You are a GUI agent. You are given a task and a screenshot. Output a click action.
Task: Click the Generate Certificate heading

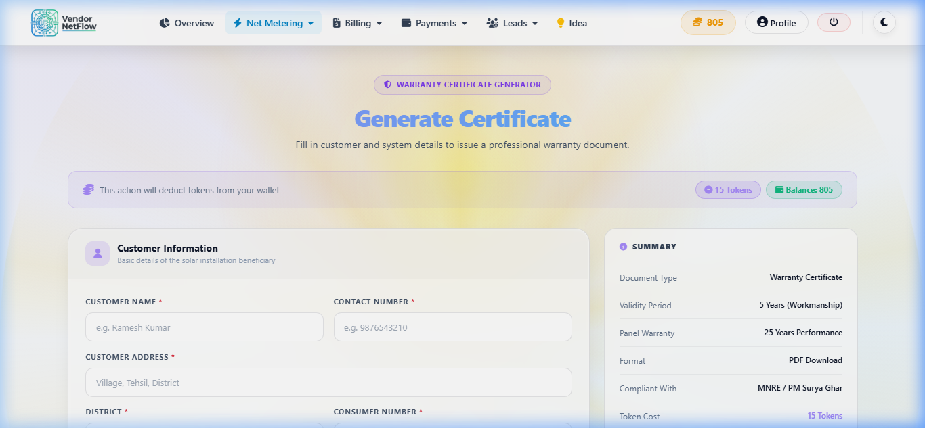[x=462, y=119]
